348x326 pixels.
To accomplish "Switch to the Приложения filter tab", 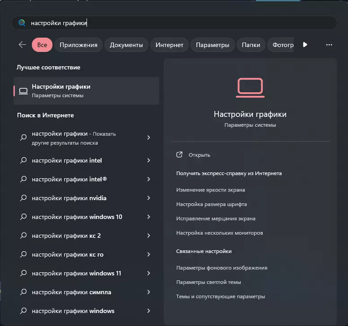I will click(78, 45).
